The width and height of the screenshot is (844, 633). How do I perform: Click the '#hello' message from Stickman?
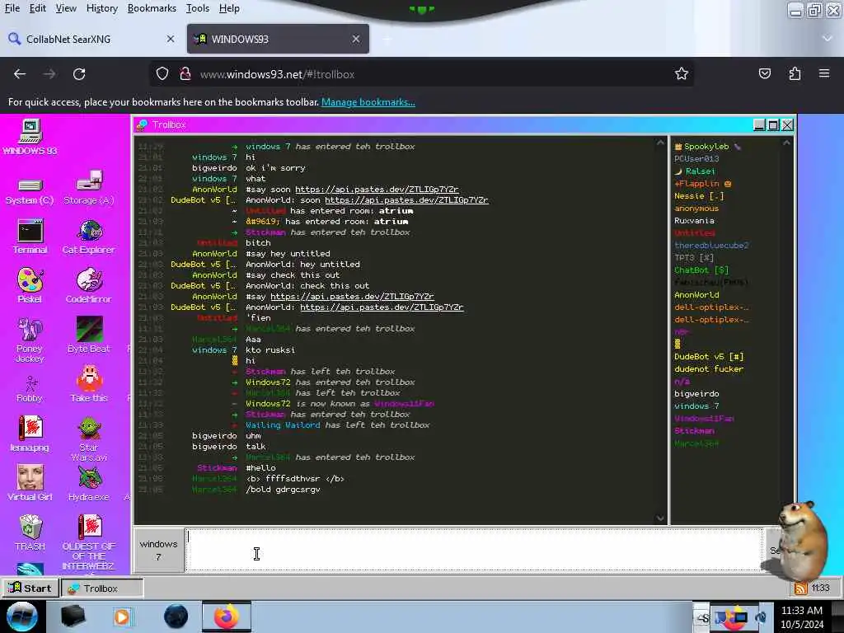[260, 468]
